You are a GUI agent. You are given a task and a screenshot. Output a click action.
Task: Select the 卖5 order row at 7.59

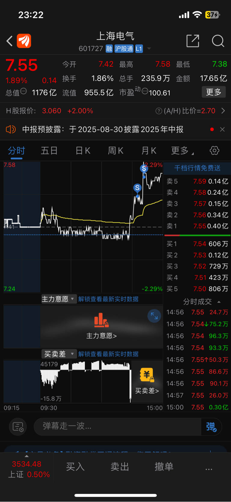[197, 181]
